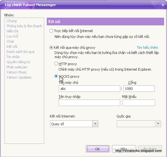Open Yahoo! Music settings
Image resolution: width=167 pixels, height=157 pixels.
click(17, 72)
